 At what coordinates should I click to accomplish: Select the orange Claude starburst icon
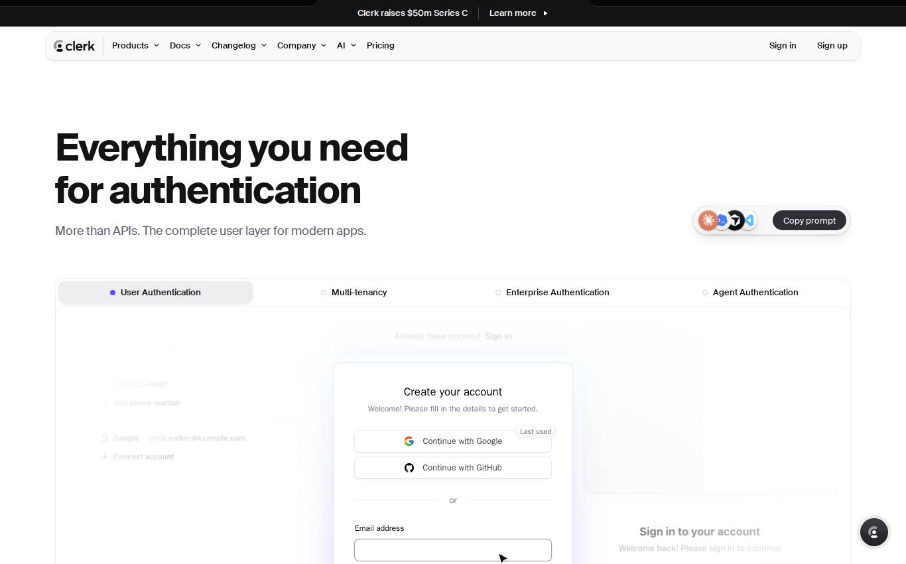[x=708, y=220]
